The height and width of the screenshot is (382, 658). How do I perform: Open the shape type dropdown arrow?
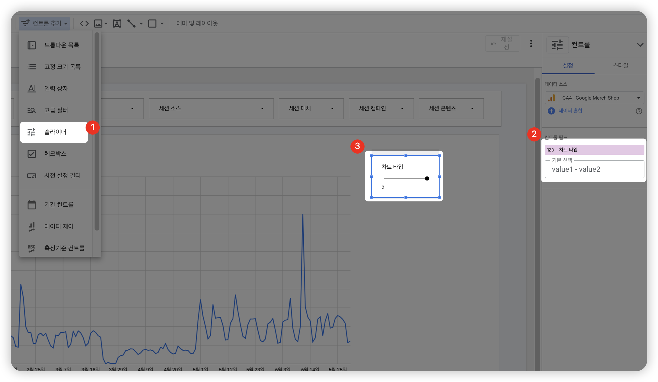tap(162, 23)
